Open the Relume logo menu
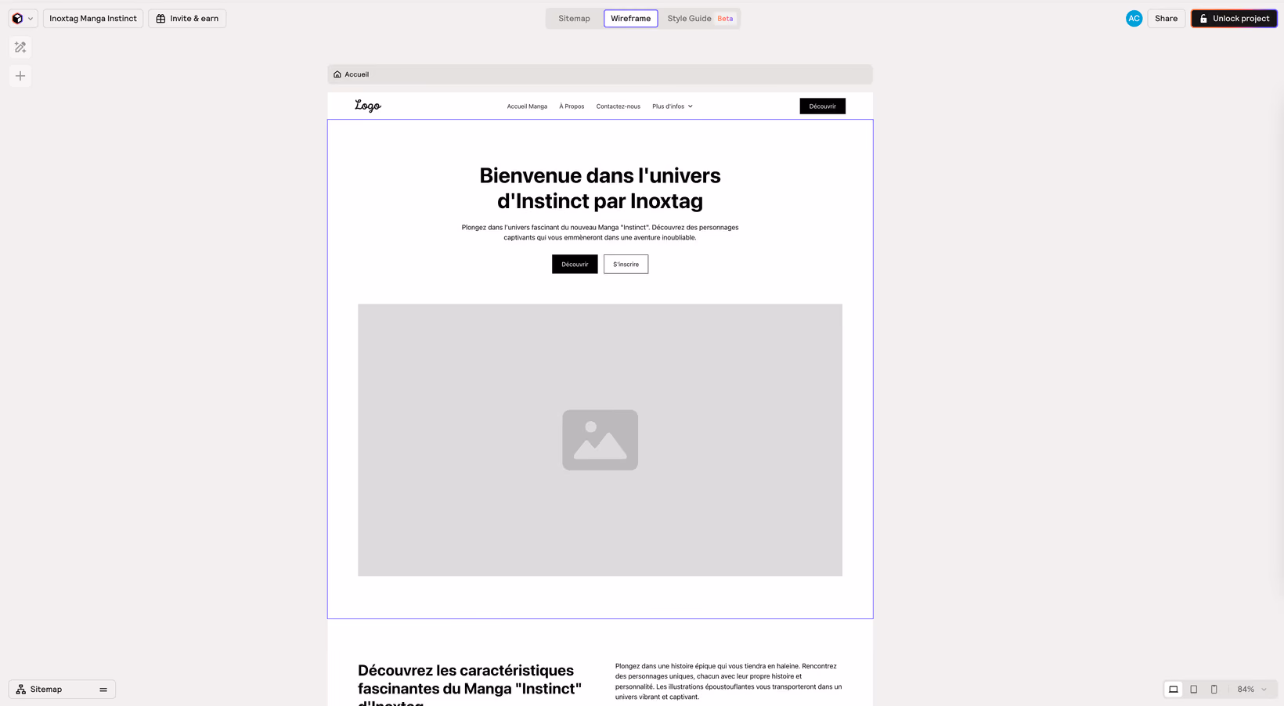1284x706 pixels. click(x=23, y=19)
